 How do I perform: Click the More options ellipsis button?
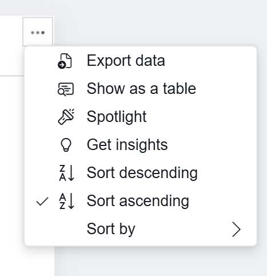coord(38,33)
